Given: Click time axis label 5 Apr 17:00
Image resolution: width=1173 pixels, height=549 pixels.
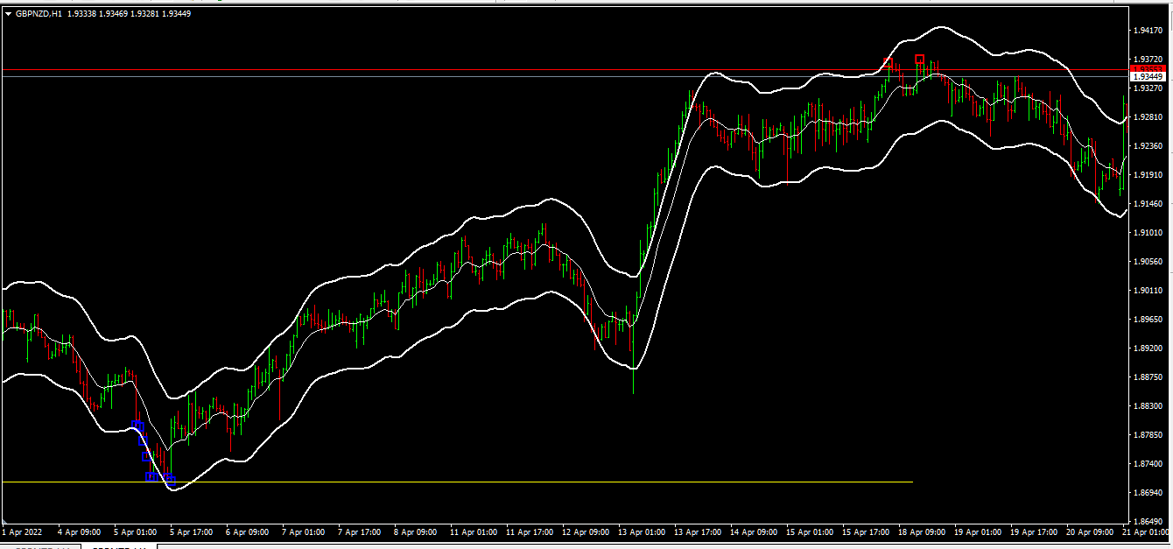Looking at the screenshot, I should pos(191,531).
